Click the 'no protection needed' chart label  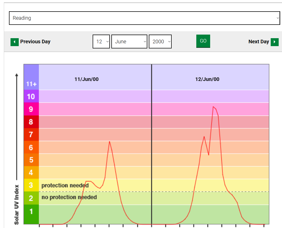[x=69, y=197]
